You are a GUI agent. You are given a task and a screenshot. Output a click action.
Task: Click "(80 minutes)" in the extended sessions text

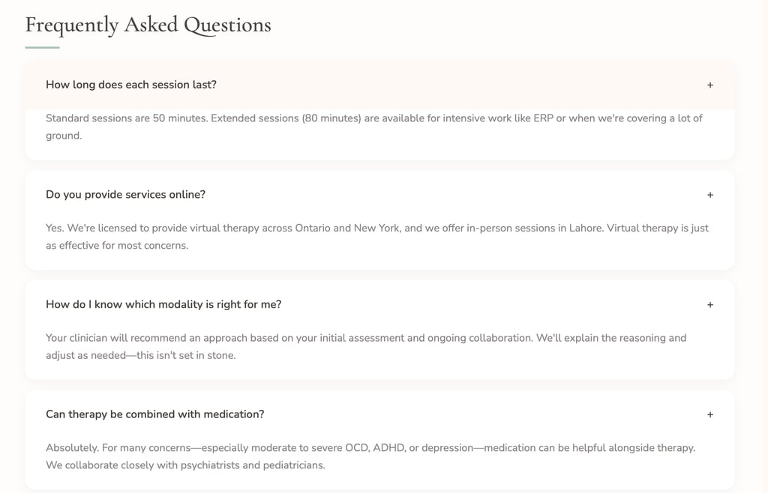pyautogui.click(x=331, y=118)
